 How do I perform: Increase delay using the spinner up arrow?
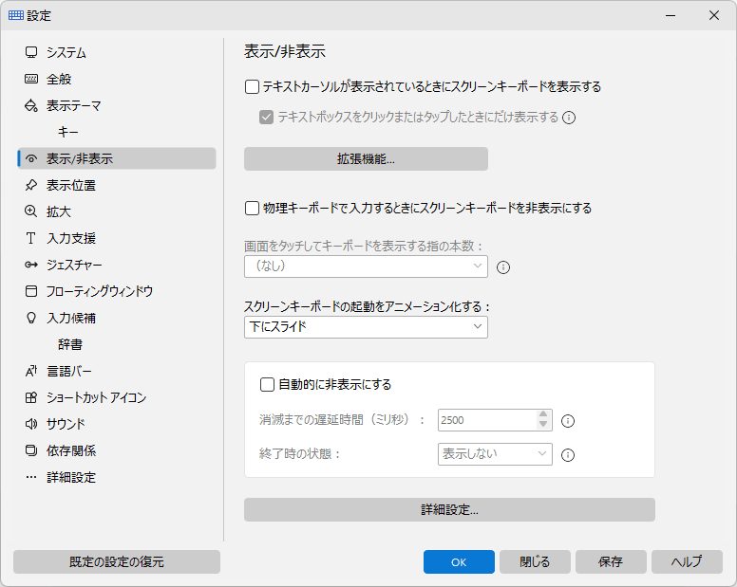click(543, 414)
